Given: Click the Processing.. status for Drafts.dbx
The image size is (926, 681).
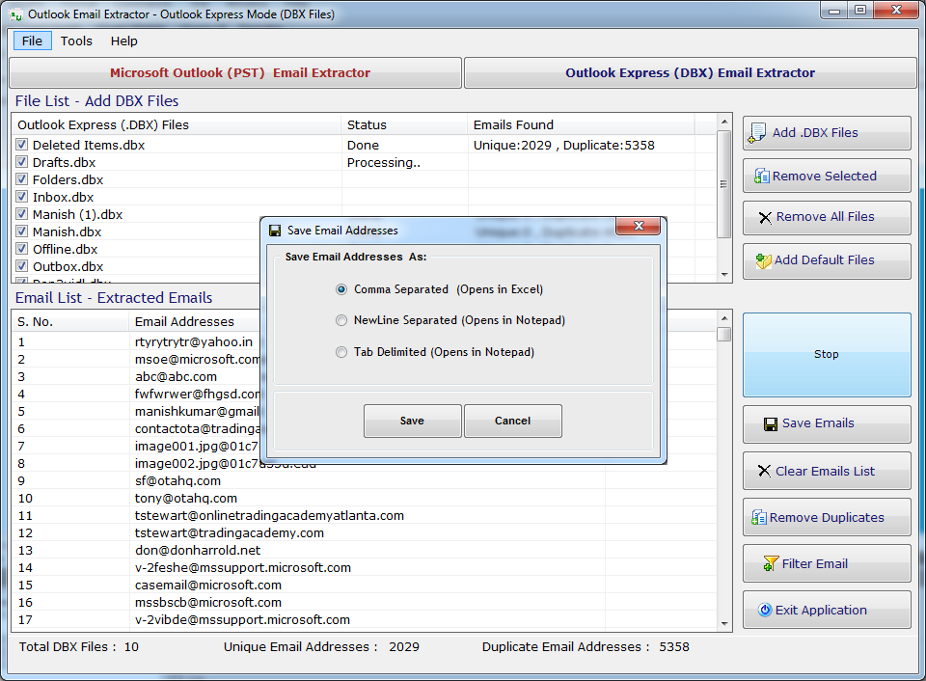Looking at the screenshot, I should pos(384,162).
